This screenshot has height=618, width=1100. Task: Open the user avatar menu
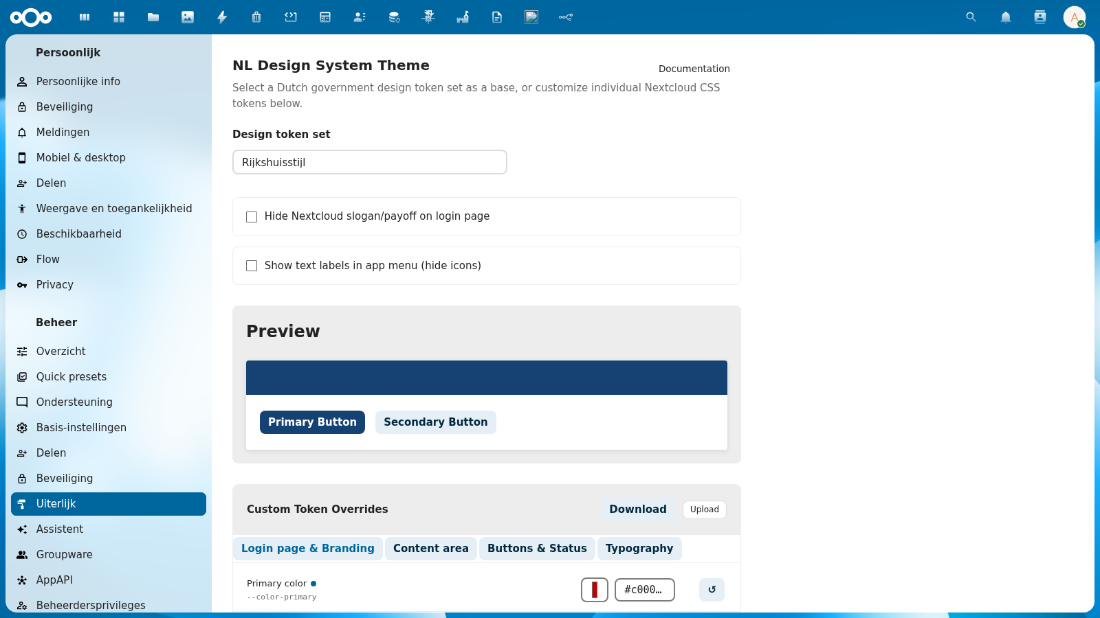(1075, 17)
